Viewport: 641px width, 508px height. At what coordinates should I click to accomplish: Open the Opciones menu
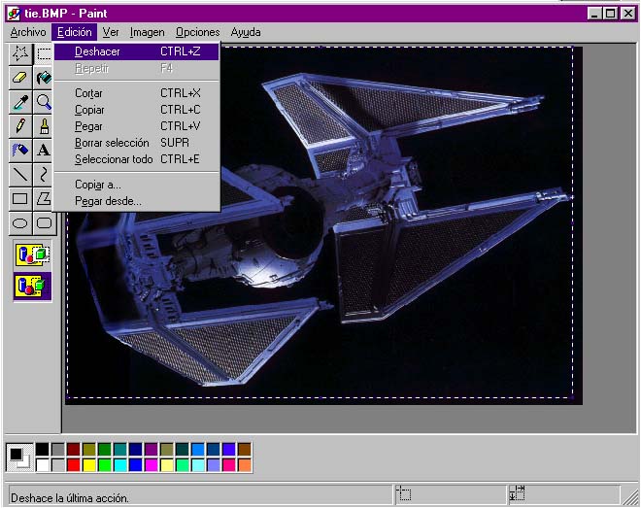point(198,32)
